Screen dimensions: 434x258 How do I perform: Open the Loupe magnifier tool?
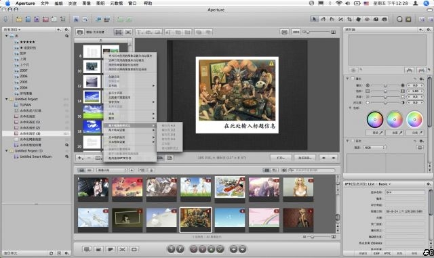click(x=399, y=19)
